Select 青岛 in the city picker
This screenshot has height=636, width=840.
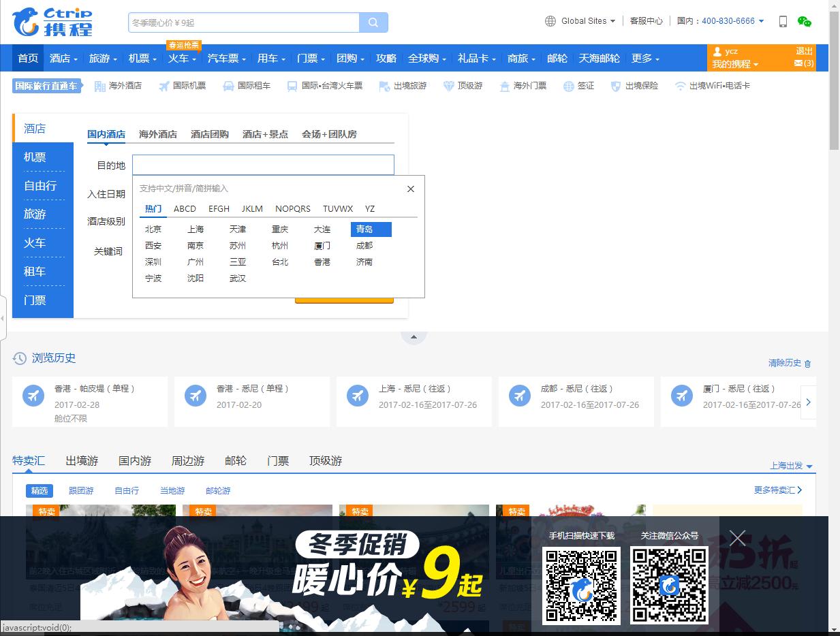coord(370,229)
